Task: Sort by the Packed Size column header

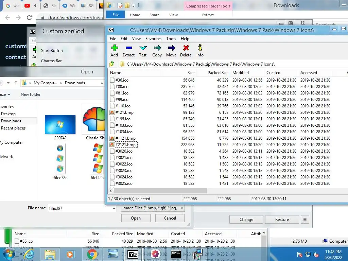Action: pos(218,73)
